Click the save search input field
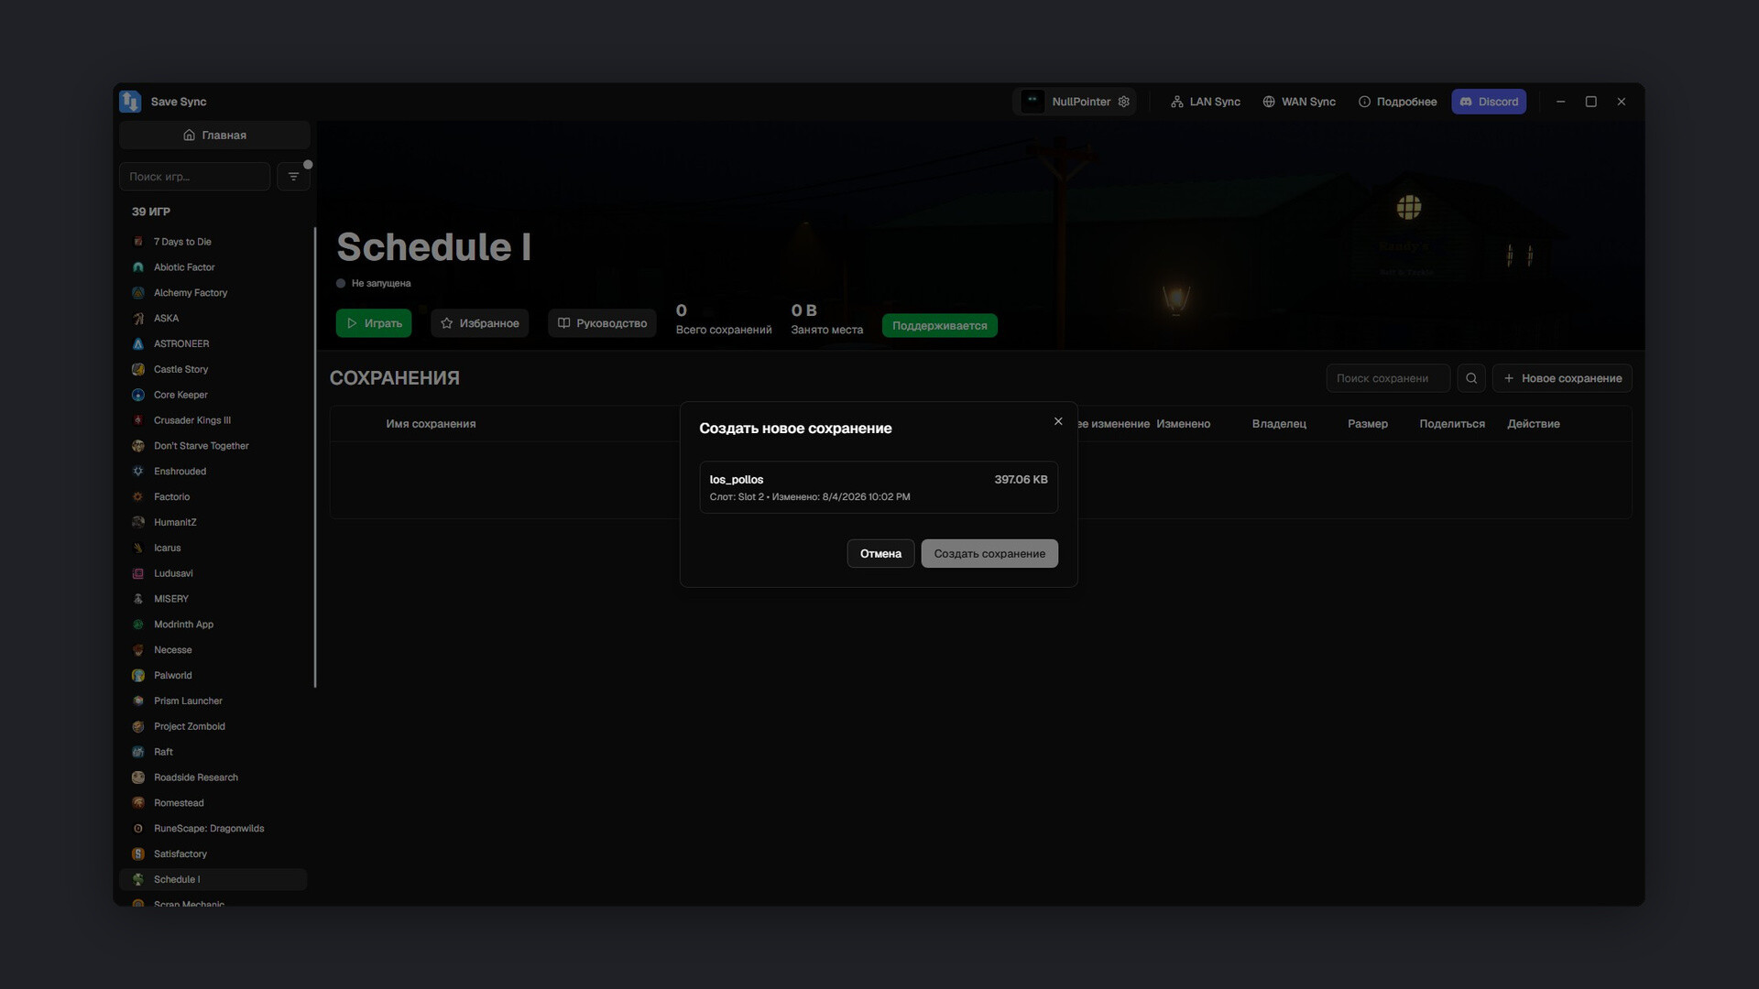 pyautogui.click(x=1388, y=378)
